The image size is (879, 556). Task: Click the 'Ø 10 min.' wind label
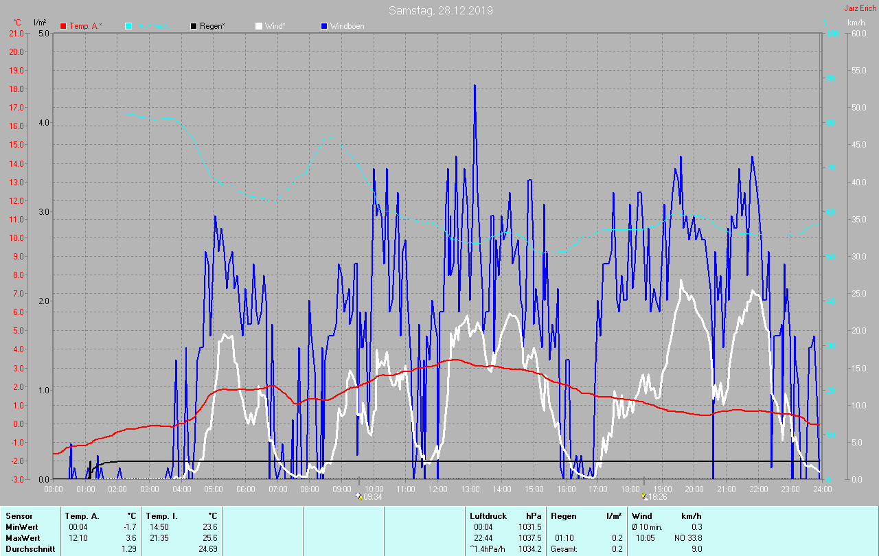pos(648,526)
